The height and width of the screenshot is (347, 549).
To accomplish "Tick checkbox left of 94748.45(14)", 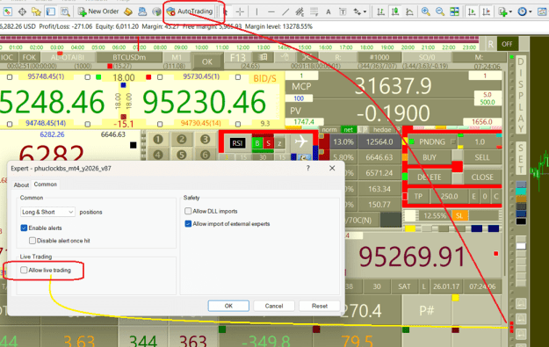I will coord(10,124).
